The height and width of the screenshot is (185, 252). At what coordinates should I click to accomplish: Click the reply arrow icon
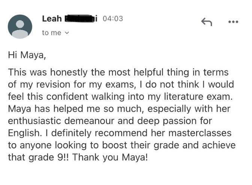coord(207,22)
